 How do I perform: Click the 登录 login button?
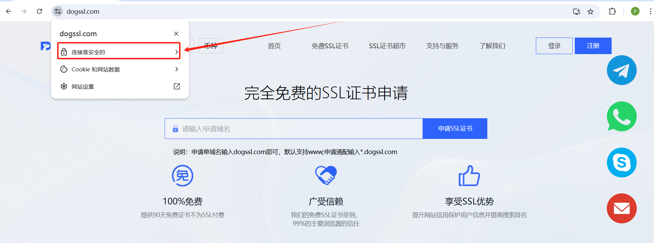pyautogui.click(x=554, y=46)
